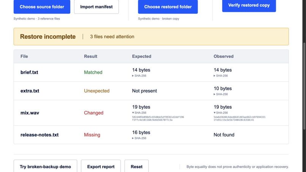Click expected '14 bytes' for brief.txt
This screenshot has width=306, height=172.
point(141,70)
